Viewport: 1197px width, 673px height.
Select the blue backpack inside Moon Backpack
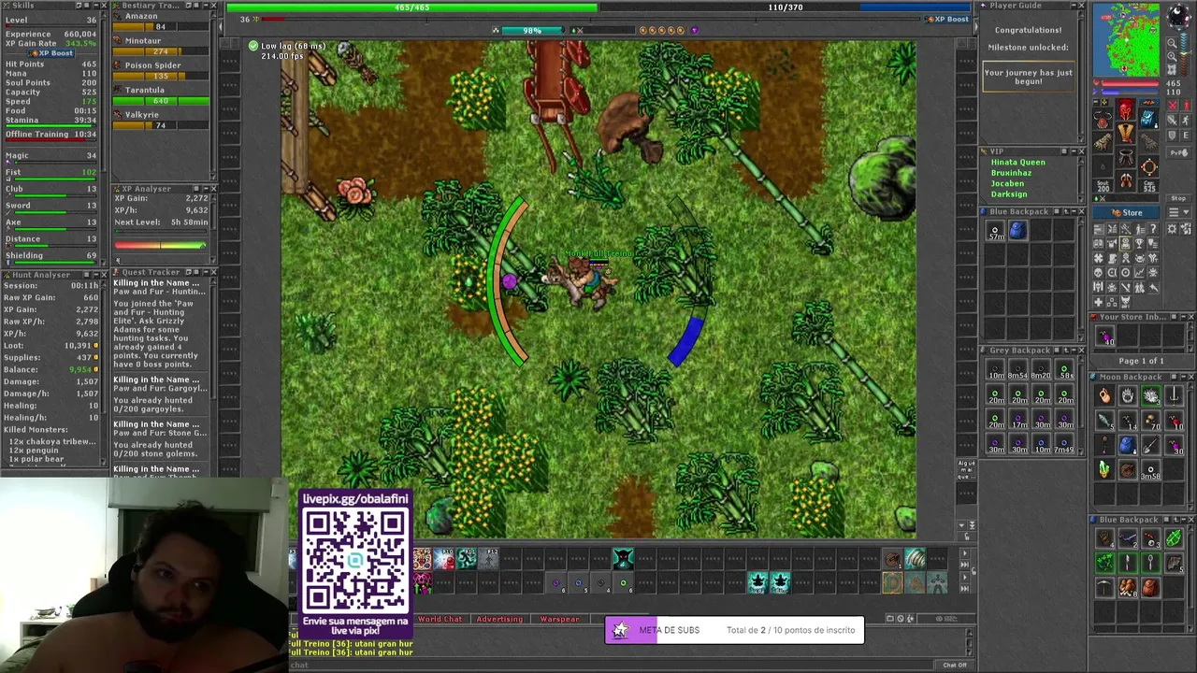pos(1129,444)
